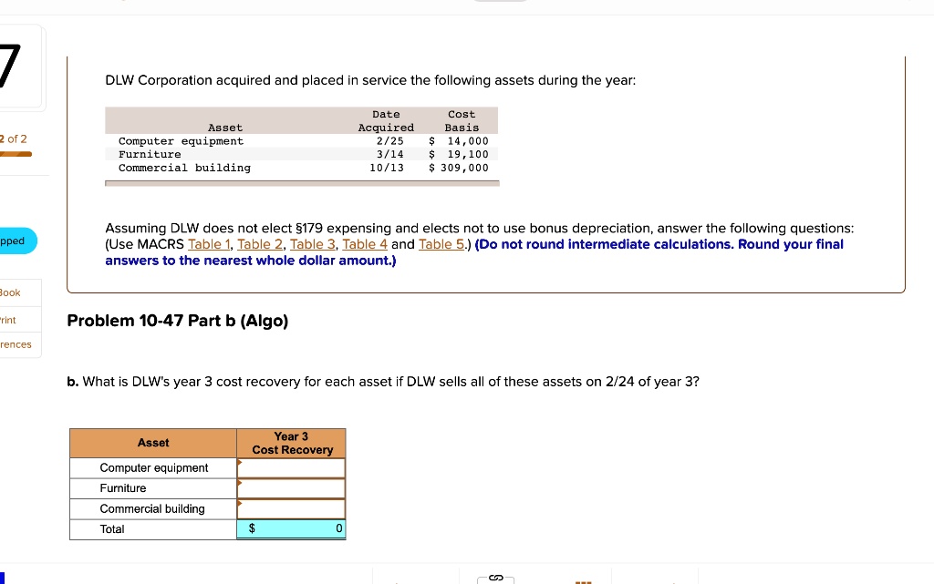This screenshot has width=934, height=584.
Task: Click the 'Commercial building' answer row label
Action: tap(152, 509)
